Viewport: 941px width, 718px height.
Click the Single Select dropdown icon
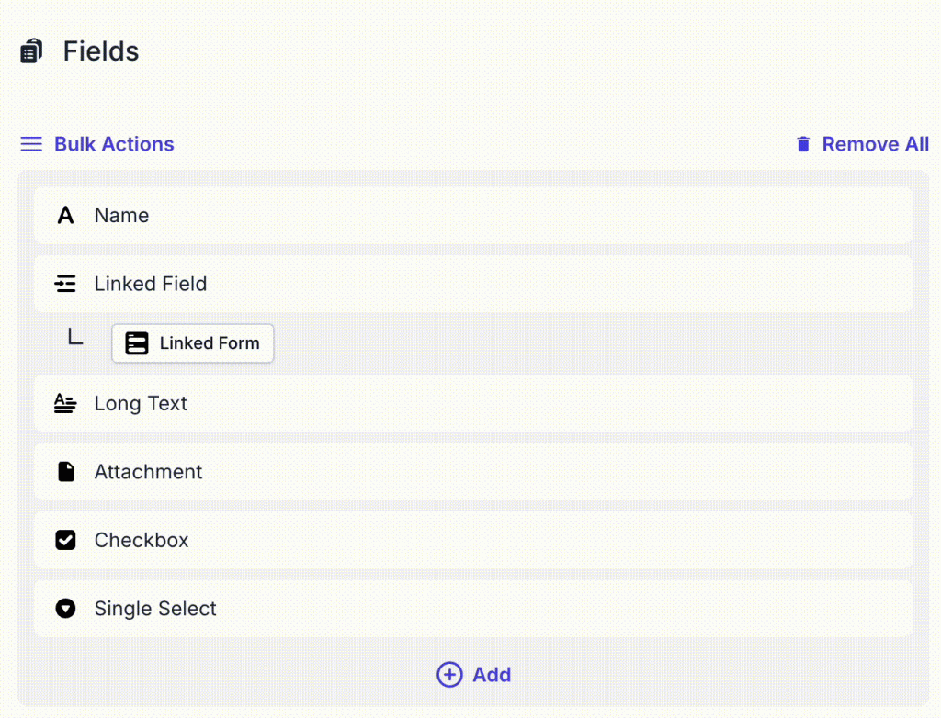pos(65,609)
